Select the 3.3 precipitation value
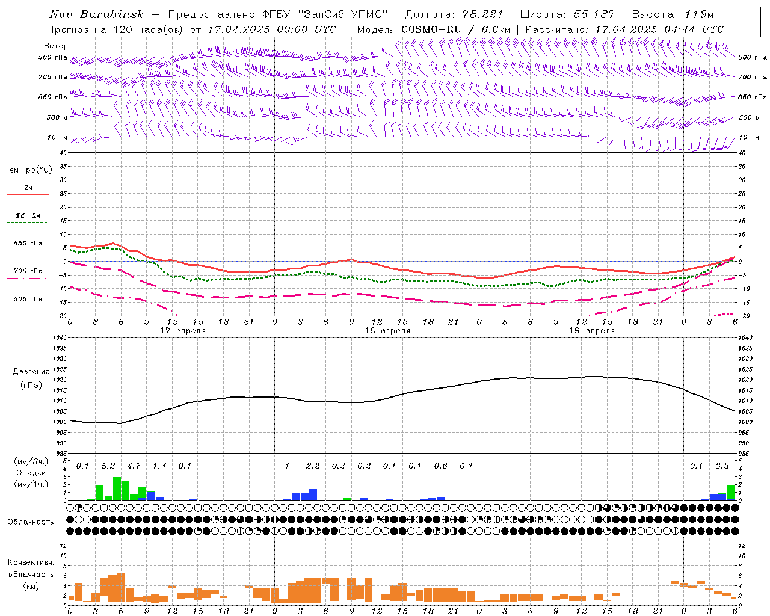This screenshot has width=770, height=616. click(722, 466)
